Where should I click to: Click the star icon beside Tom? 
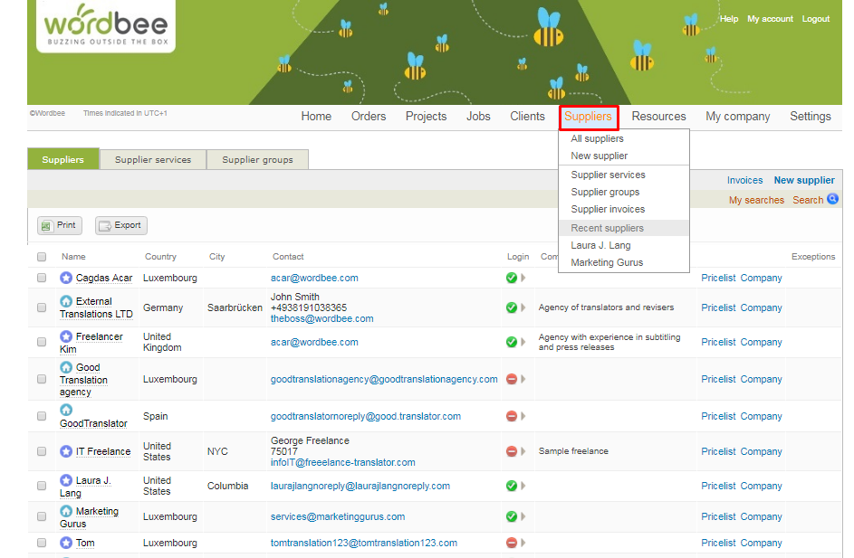coord(66,543)
